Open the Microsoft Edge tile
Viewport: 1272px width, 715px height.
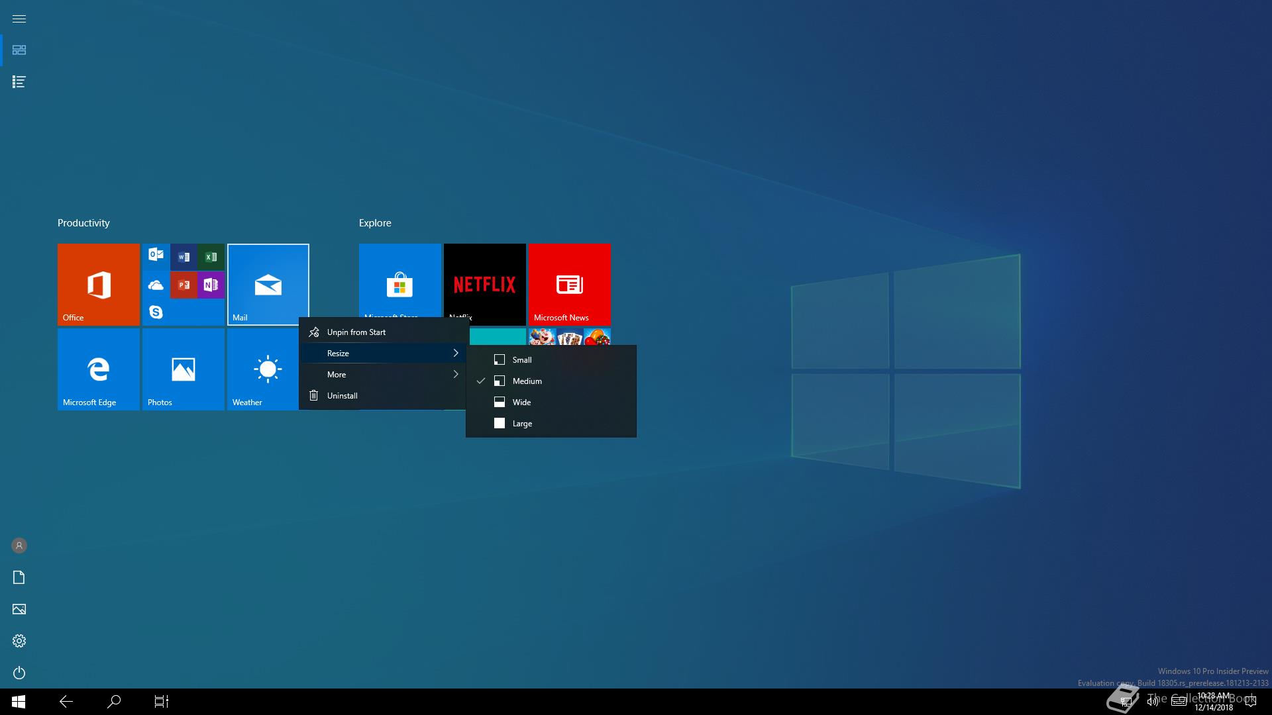point(99,369)
